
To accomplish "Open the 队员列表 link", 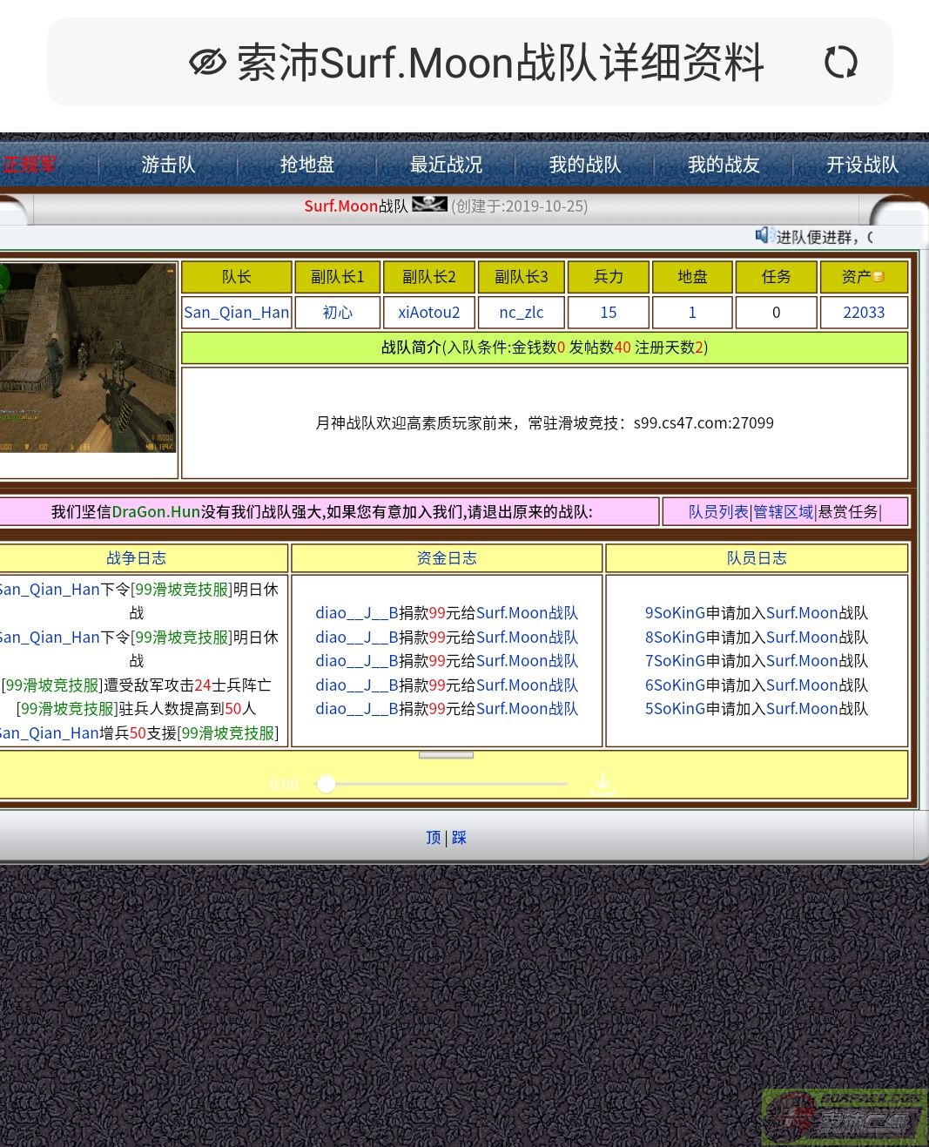I will pyautogui.click(x=717, y=512).
